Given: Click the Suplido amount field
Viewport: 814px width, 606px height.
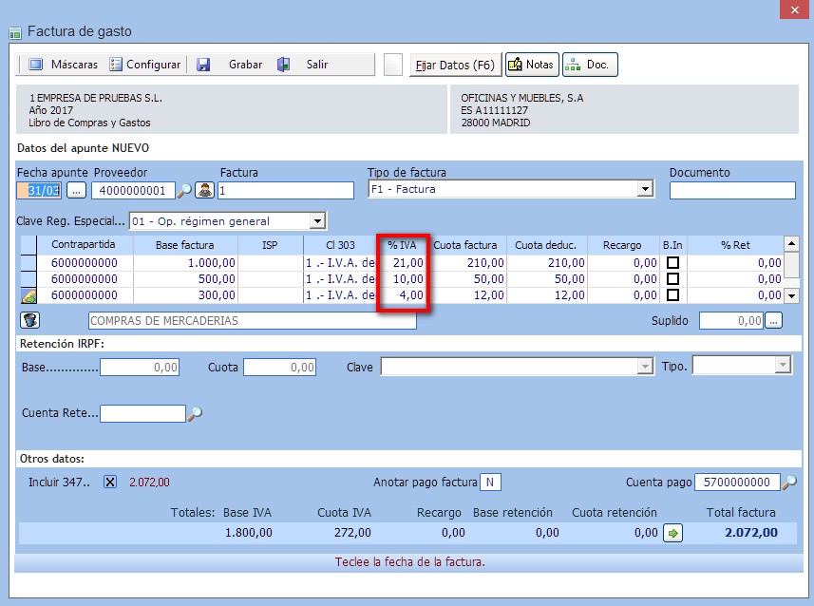Looking at the screenshot, I should [731, 320].
